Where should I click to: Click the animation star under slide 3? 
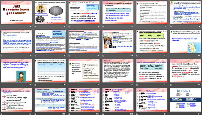pos(69,27)
